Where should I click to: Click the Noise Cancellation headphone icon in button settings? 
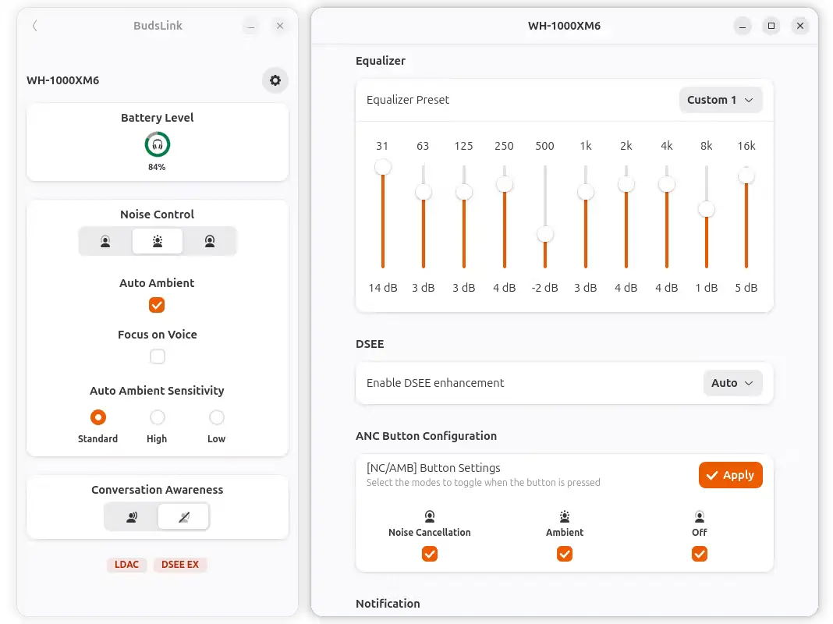pyautogui.click(x=429, y=516)
